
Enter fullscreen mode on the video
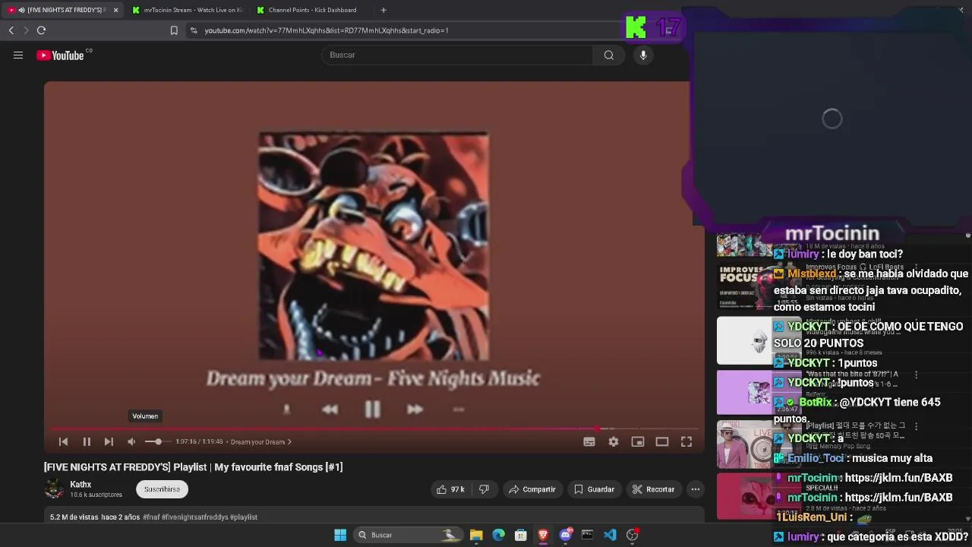coord(686,441)
